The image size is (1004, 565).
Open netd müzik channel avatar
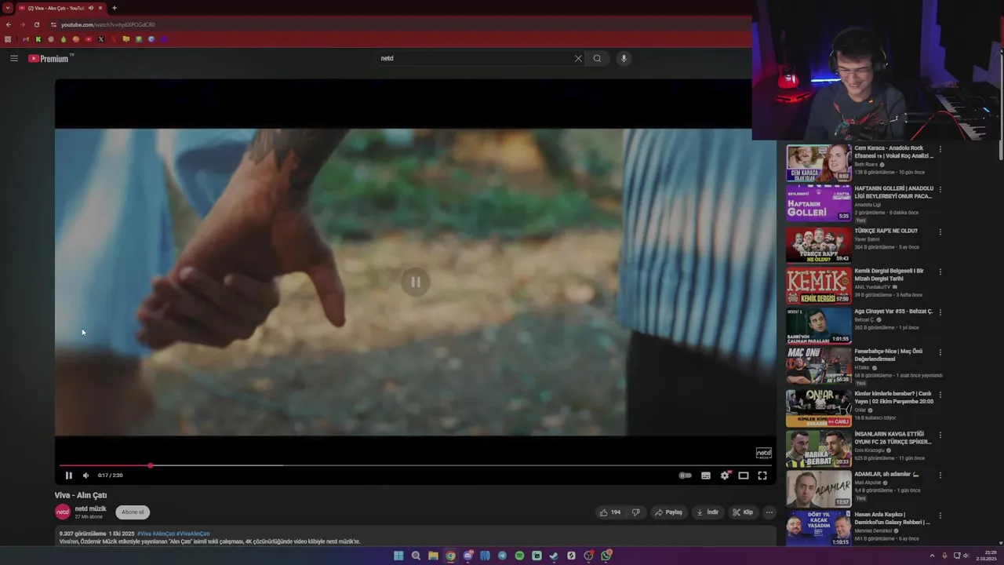pos(63,512)
